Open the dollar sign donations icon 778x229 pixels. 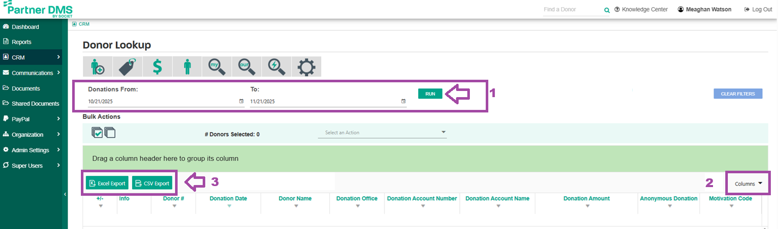[x=157, y=67]
